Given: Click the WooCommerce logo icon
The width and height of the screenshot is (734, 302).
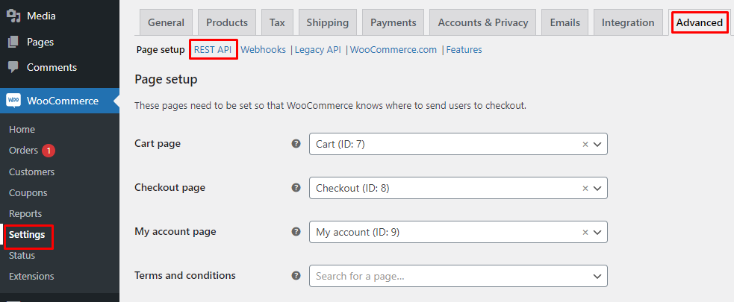Looking at the screenshot, I should pyautogui.click(x=13, y=101).
